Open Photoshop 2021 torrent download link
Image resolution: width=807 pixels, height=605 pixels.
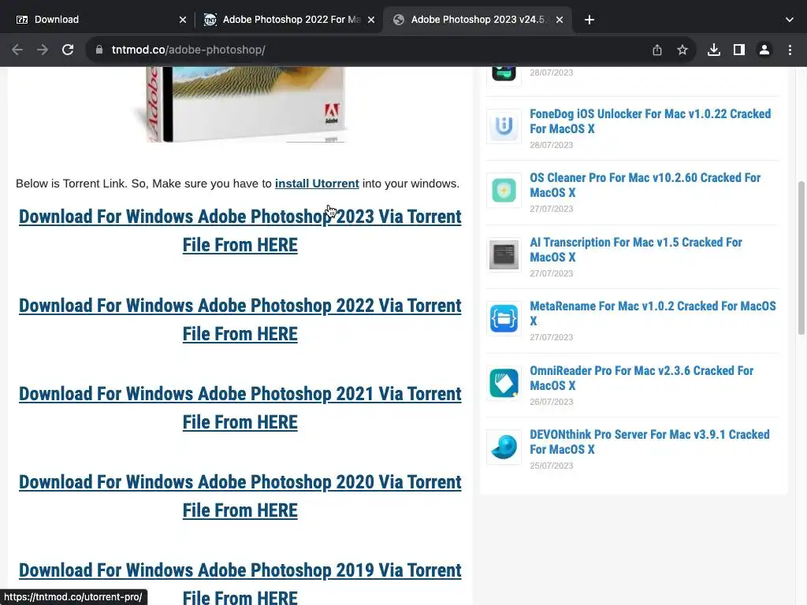tap(240, 408)
